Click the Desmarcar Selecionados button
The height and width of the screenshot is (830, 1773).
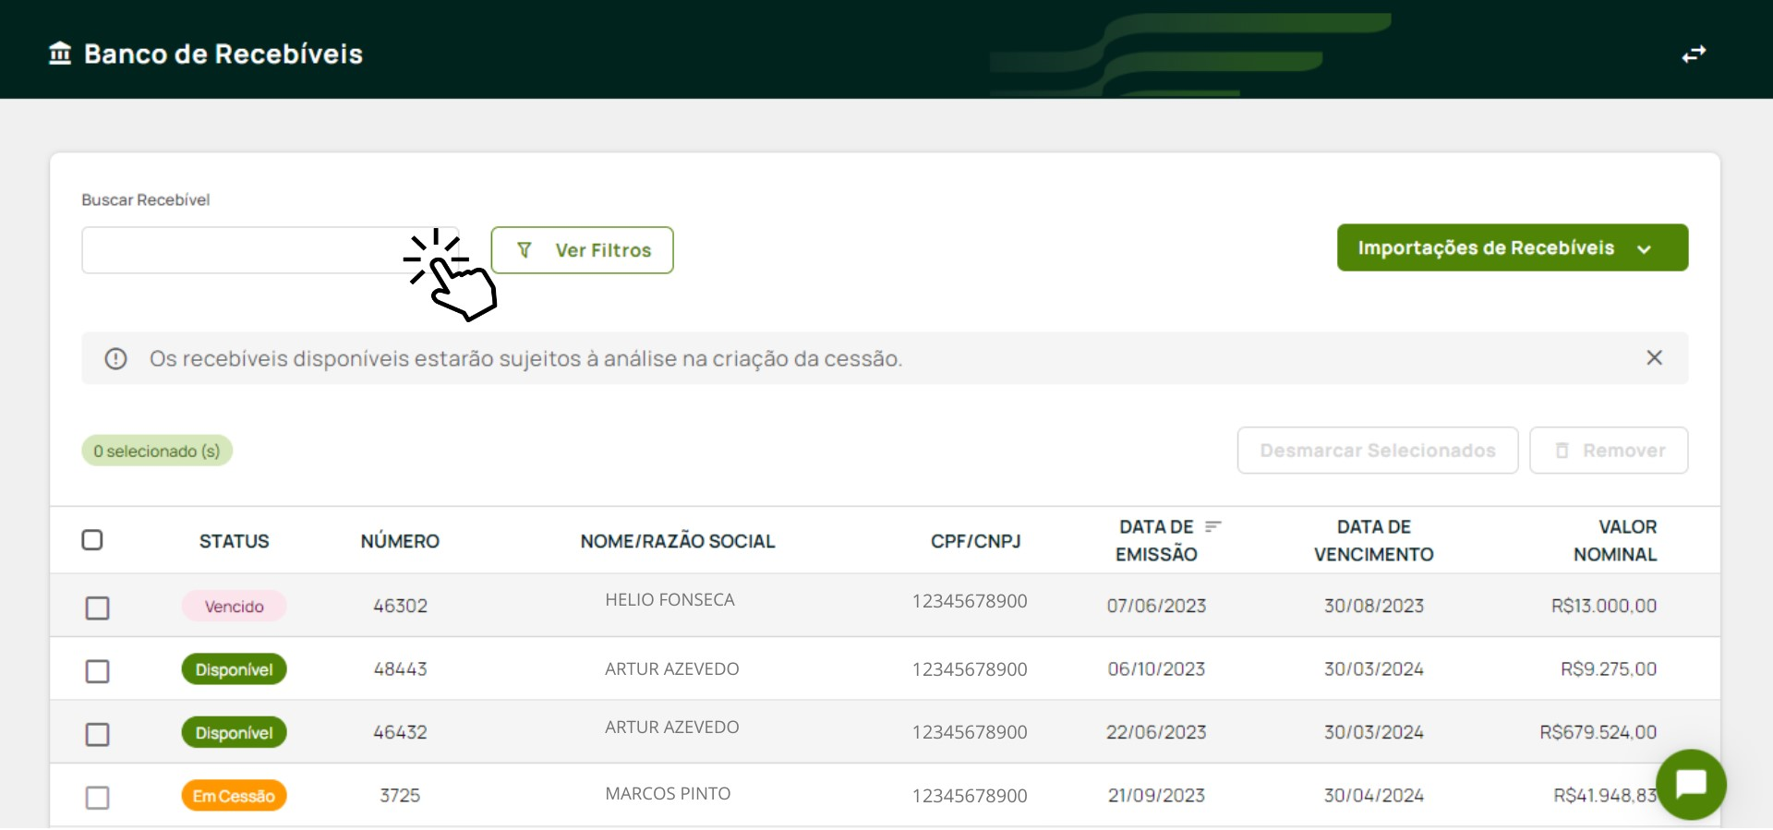tap(1377, 451)
